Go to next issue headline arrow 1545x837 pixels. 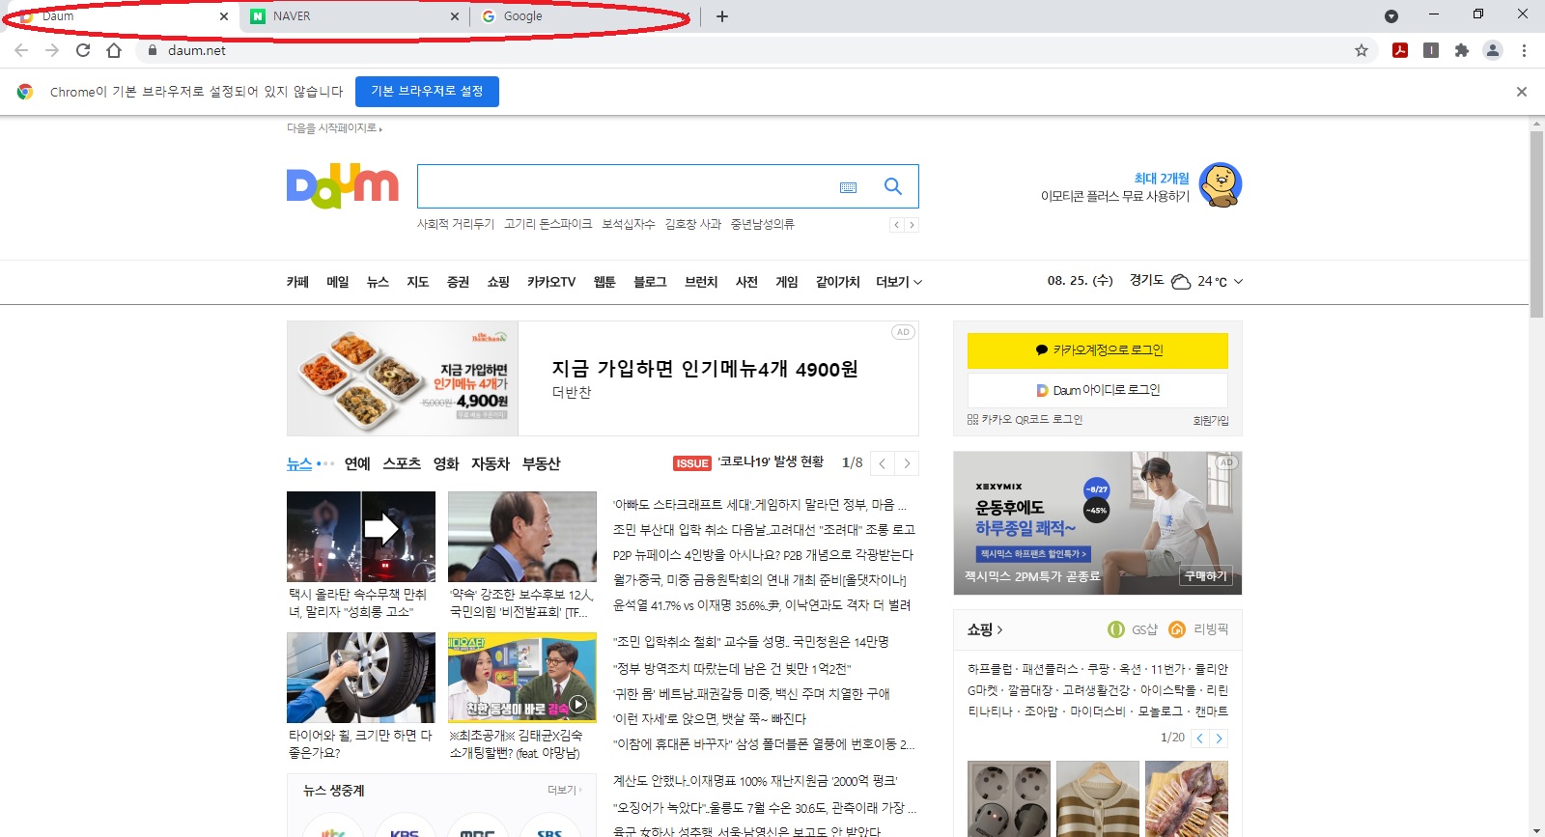(907, 463)
